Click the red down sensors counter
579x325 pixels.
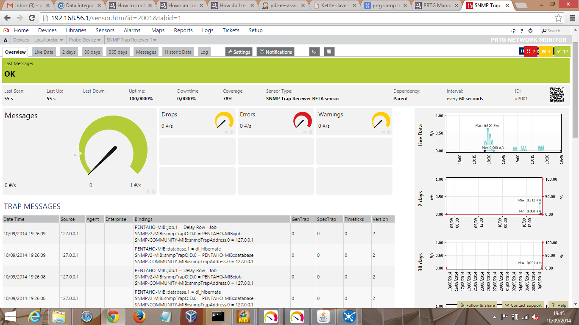[531, 52]
